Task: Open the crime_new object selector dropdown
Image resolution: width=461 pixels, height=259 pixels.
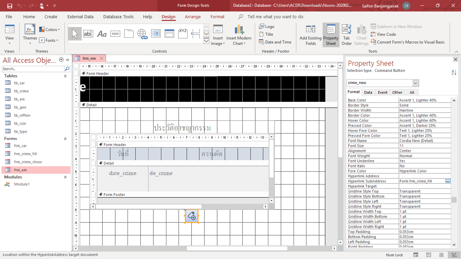Action: pos(415,83)
